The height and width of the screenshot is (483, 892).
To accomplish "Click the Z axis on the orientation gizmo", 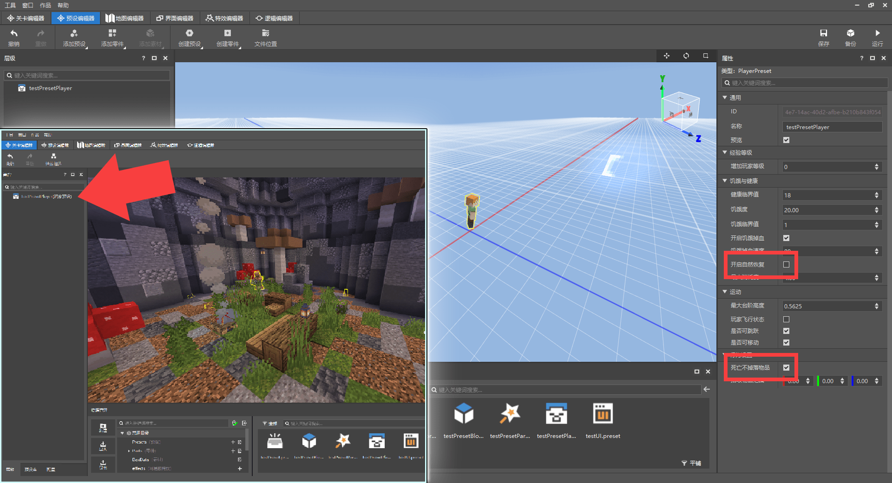I will pos(698,138).
